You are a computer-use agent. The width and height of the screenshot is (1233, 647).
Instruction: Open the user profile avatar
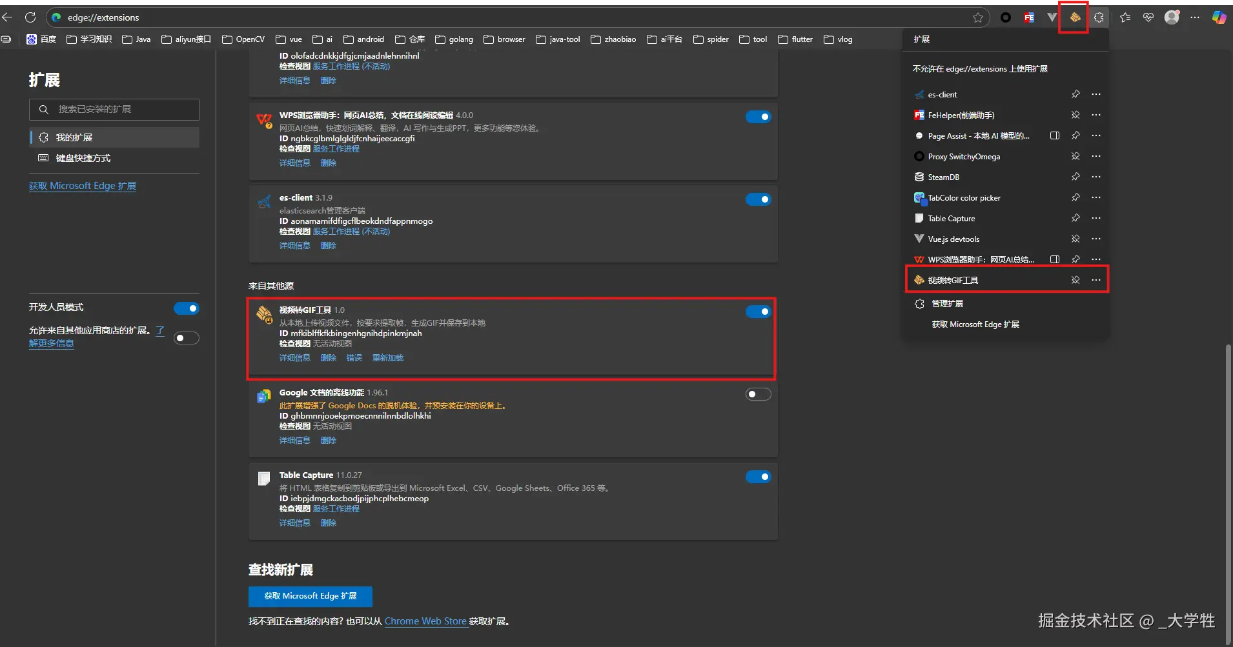1172,17
